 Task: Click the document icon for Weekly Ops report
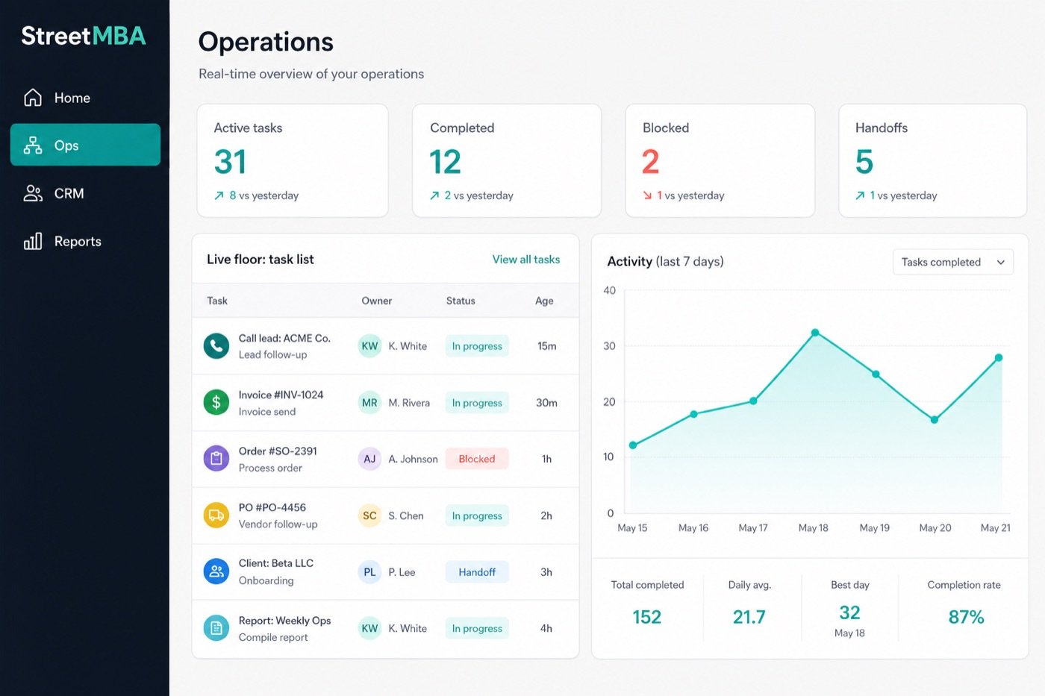click(x=216, y=628)
